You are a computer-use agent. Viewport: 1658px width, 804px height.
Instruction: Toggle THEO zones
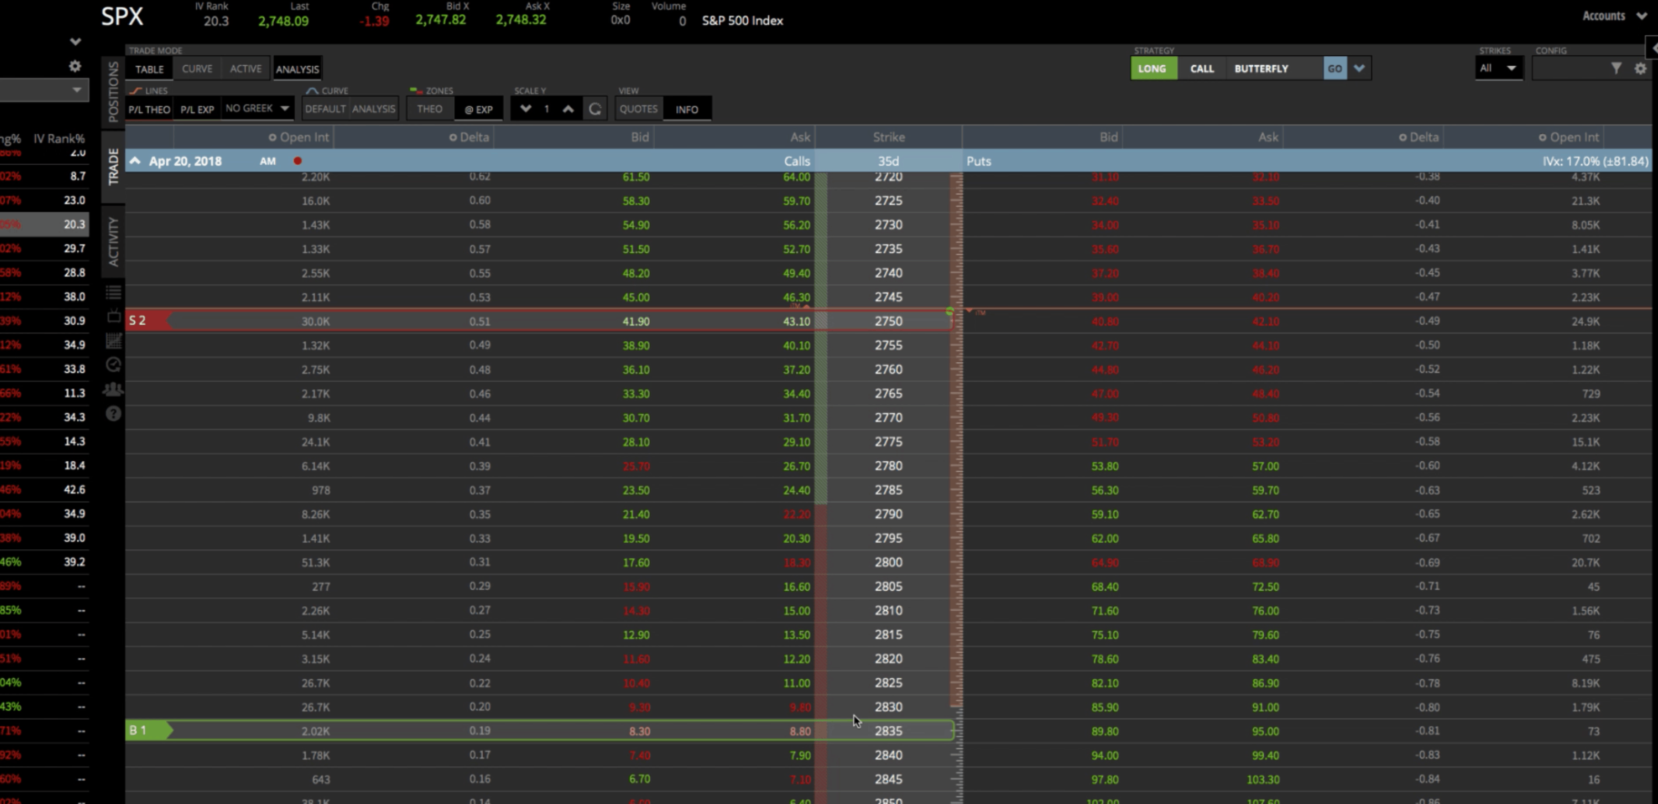click(x=429, y=109)
